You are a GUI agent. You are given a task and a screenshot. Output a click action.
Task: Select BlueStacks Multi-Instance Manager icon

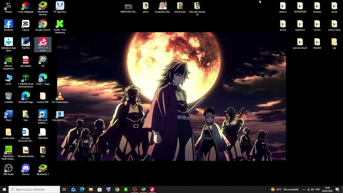8,153
